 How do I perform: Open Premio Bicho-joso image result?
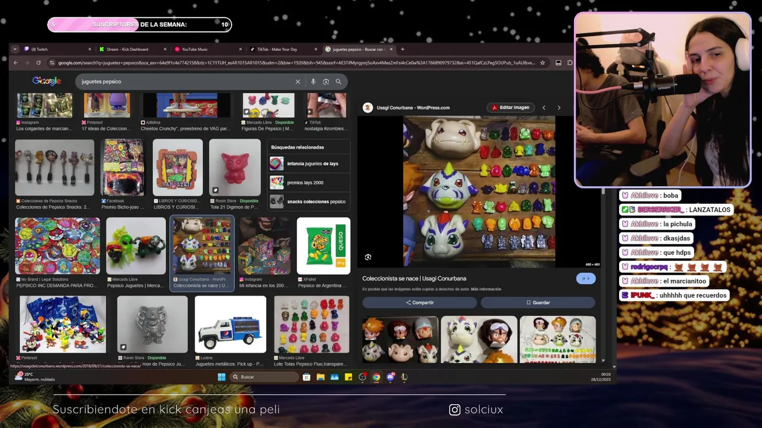[123, 168]
